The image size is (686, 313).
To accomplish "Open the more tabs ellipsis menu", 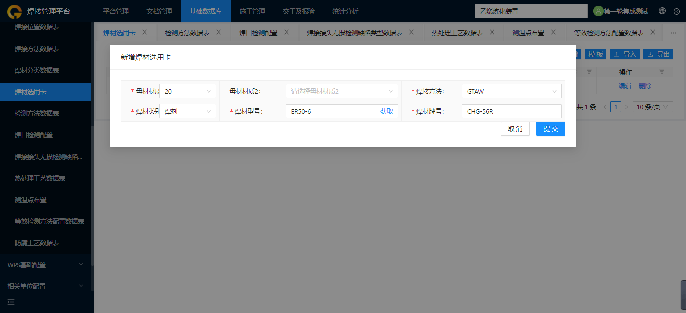I will tap(674, 32).
